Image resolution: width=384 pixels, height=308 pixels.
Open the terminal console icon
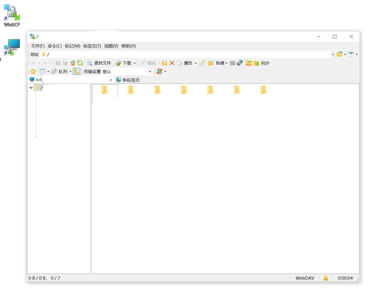coord(232,63)
